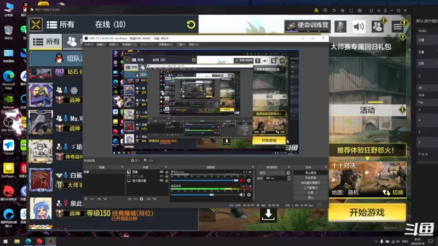The image size is (438, 246).
Task: Open OBS Studio desktop shortcut
Action: [x=8, y=125]
